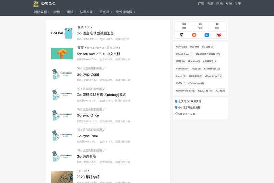
Task: Click the site logo avatar icon
Action: (x=36, y=4)
